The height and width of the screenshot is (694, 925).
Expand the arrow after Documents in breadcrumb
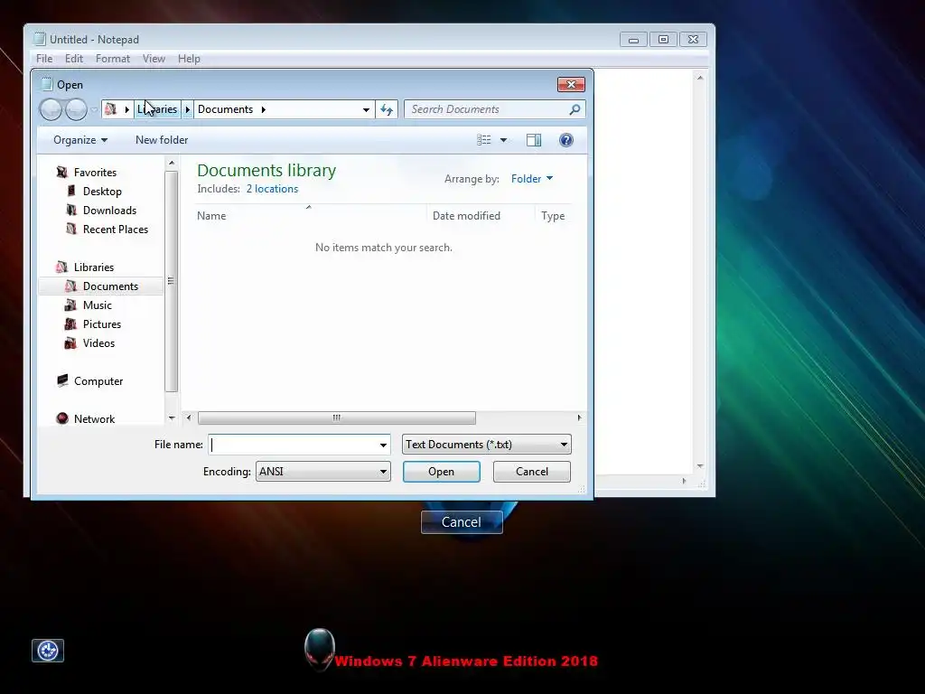coord(263,109)
